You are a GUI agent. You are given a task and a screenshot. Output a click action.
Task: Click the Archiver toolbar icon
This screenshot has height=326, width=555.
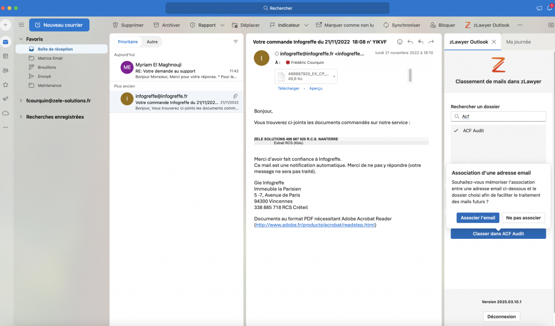(x=157, y=25)
